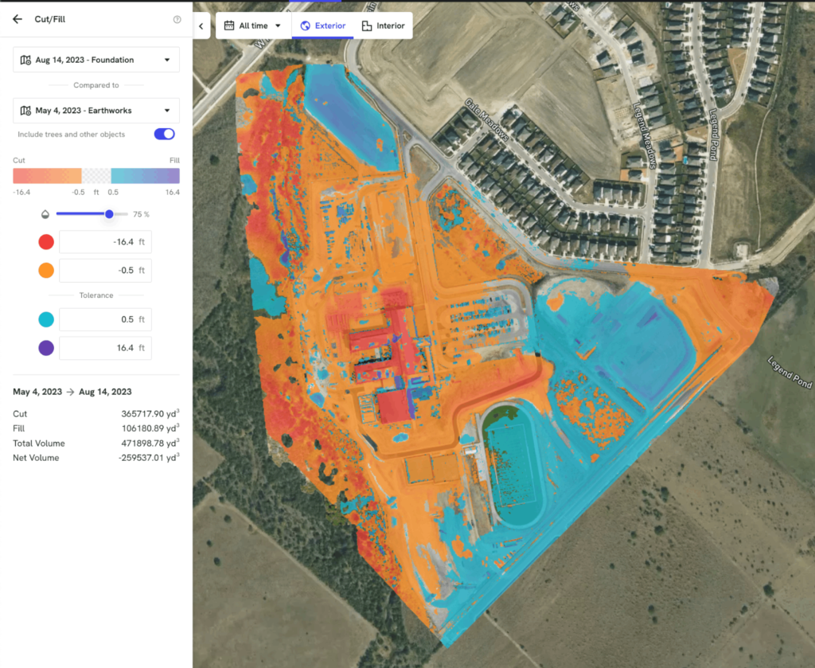The height and width of the screenshot is (668, 815).
Task: Open the May 4, 2023 - Earthworks dropdown
Action: [96, 111]
